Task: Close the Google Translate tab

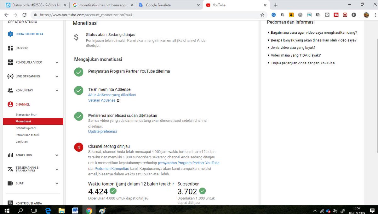Action: pos(198,5)
